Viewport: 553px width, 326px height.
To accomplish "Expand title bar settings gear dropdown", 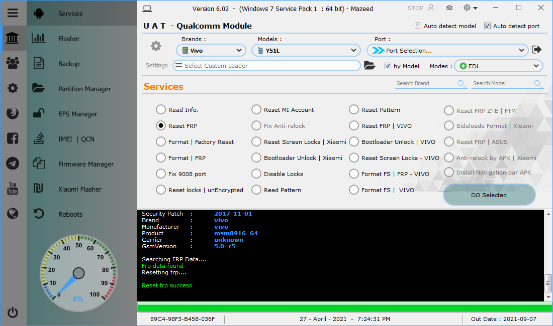I will point(471,8).
